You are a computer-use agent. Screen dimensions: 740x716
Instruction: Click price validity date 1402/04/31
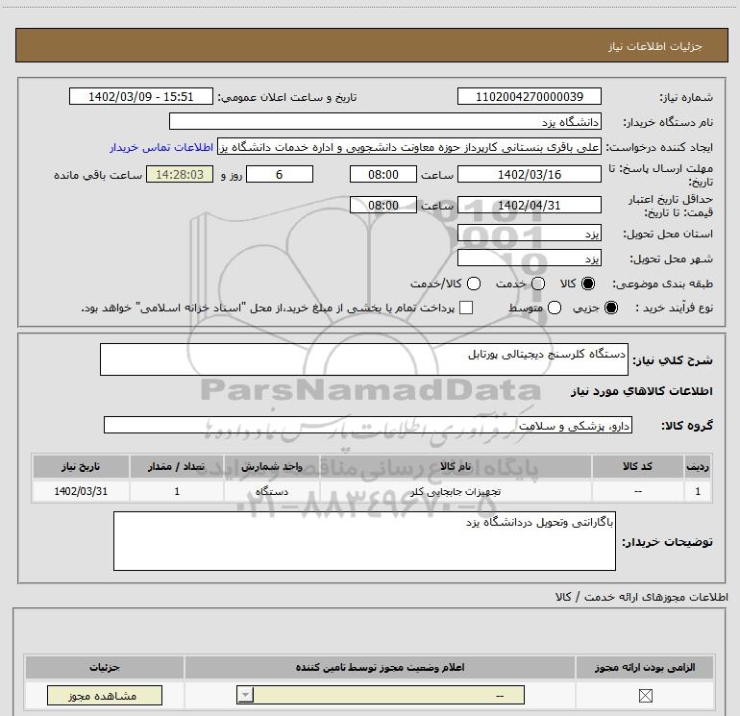click(529, 206)
